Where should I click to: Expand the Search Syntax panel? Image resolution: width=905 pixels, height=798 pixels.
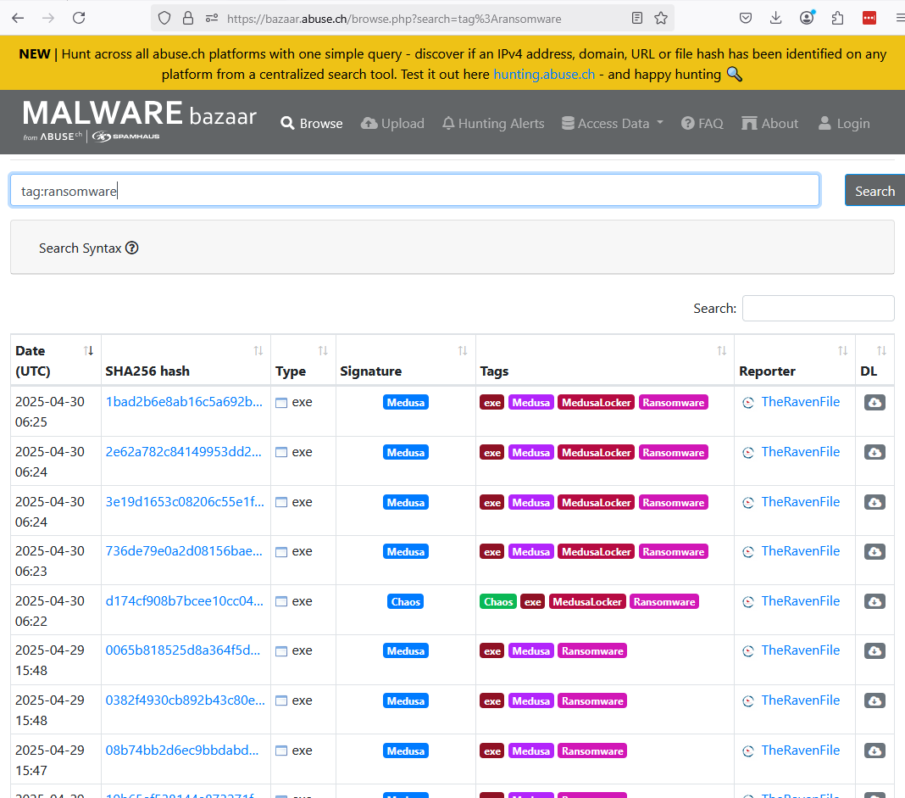[x=452, y=247]
